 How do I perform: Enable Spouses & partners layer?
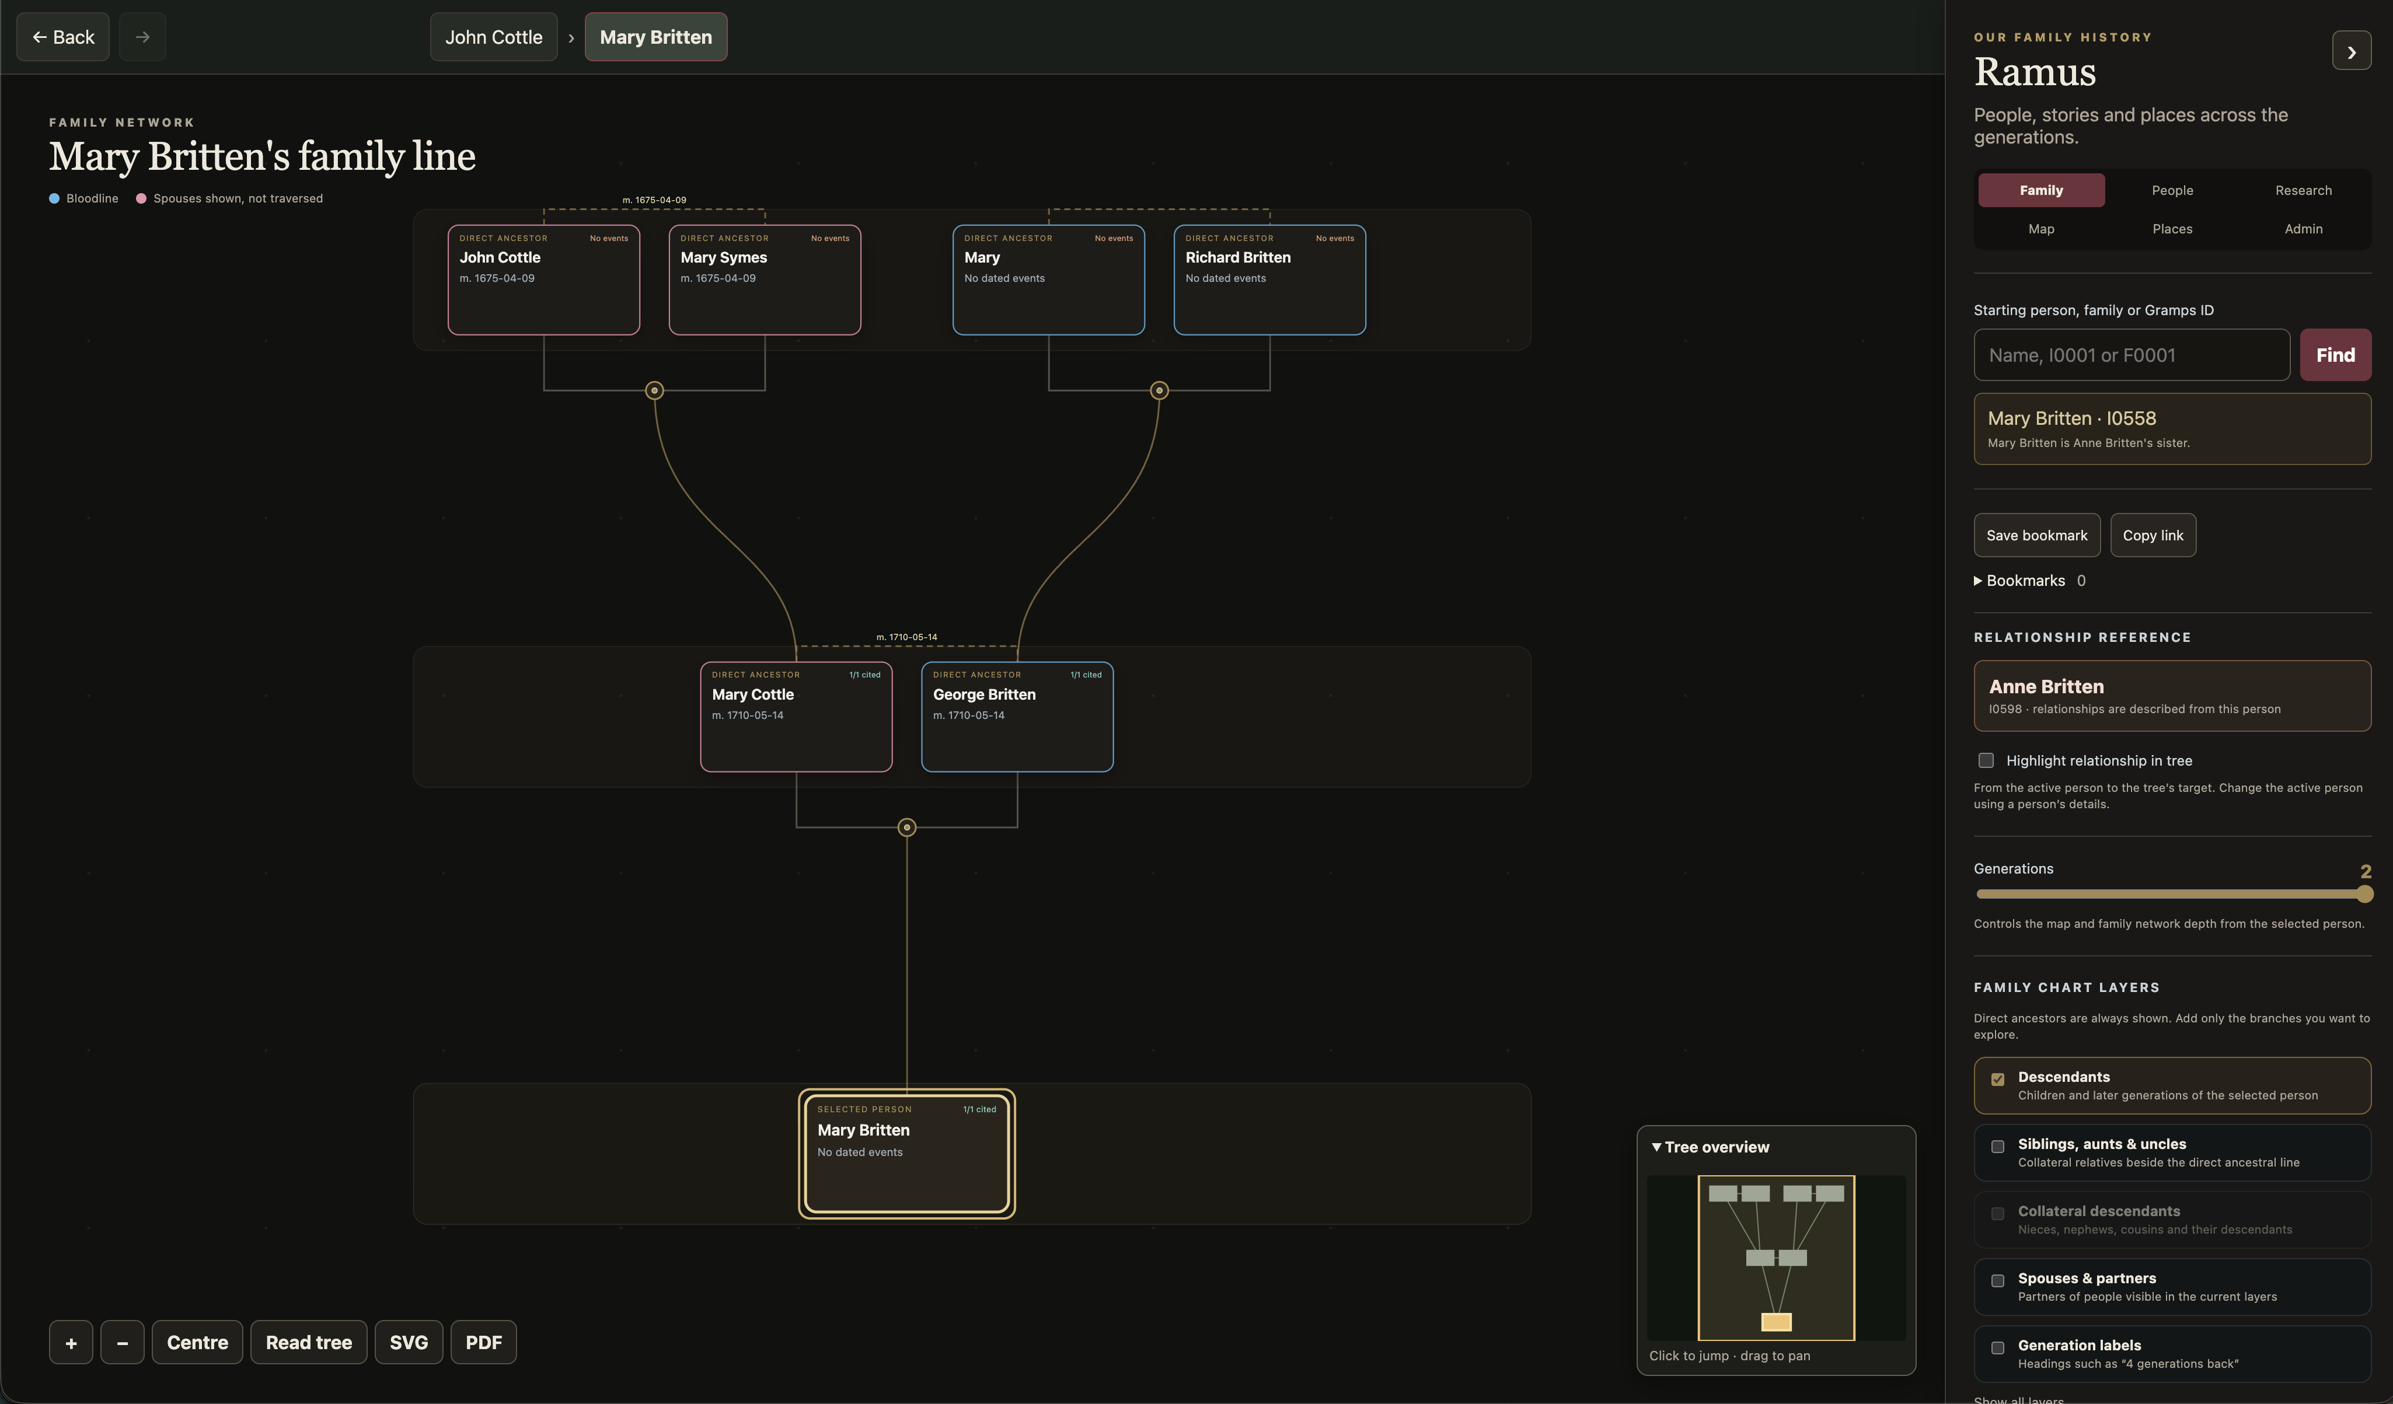[x=1998, y=1281]
